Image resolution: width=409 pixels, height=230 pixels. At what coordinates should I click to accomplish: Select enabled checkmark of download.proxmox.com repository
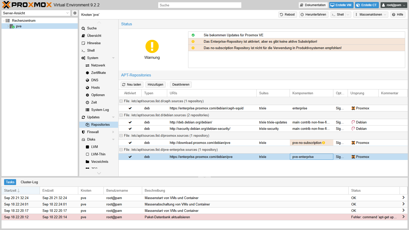point(130,143)
